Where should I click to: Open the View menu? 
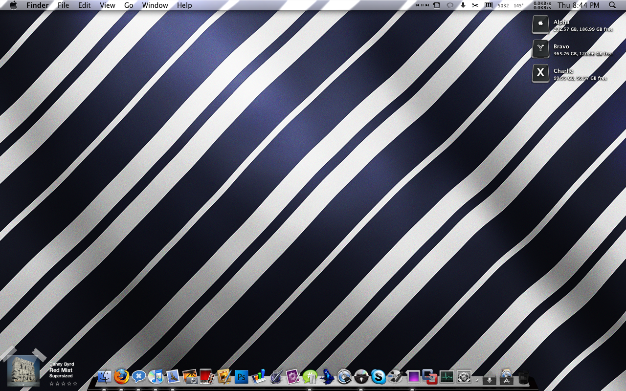[107, 5]
